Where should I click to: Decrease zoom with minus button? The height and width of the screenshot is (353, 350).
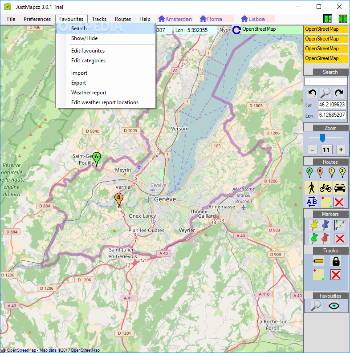pyautogui.click(x=313, y=150)
